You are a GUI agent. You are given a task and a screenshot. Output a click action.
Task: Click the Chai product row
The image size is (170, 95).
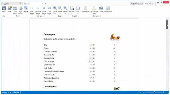tap(79, 45)
